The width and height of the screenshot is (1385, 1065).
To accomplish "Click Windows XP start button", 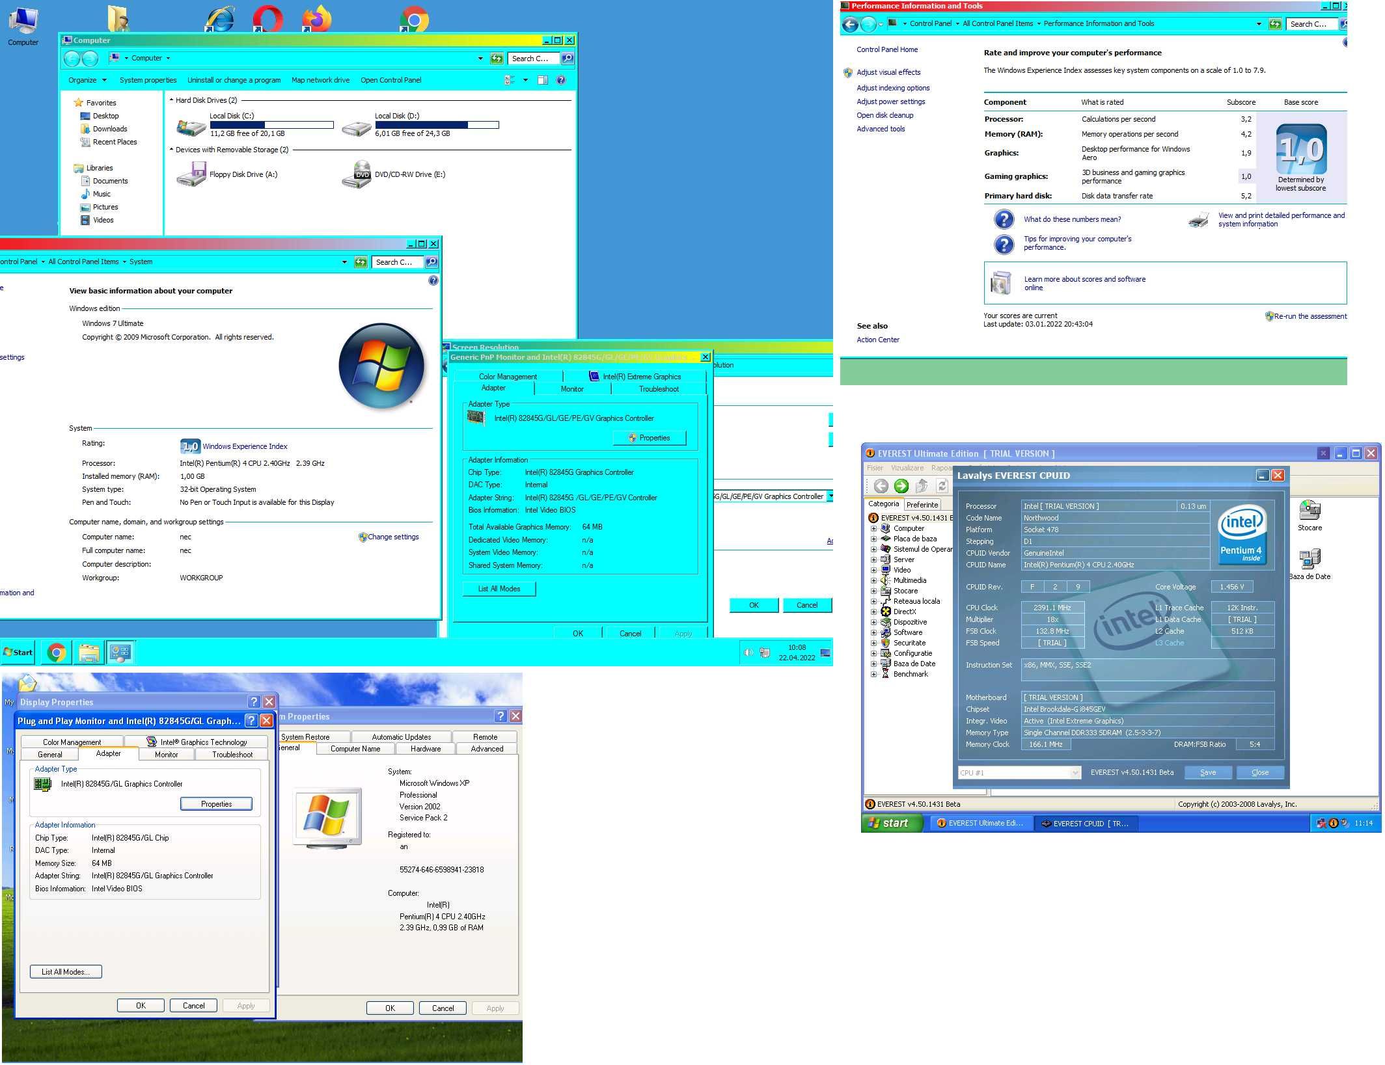I will click(x=892, y=823).
